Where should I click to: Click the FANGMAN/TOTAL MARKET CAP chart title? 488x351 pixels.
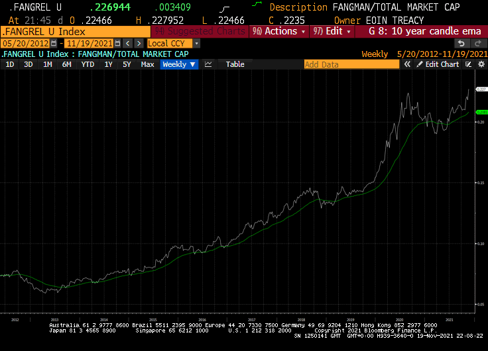(x=133, y=54)
